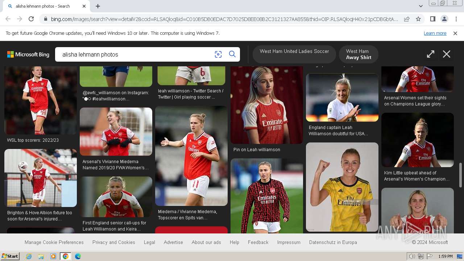The width and height of the screenshot is (464, 261).
Task: Open Microsoft Edge from the taskbar
Action: [78, 256]
